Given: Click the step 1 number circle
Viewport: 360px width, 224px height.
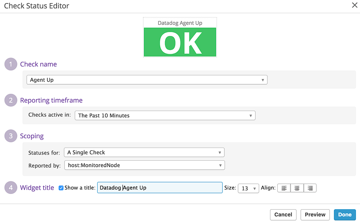Looking at the screenshot, I should (x=10, y=64).
